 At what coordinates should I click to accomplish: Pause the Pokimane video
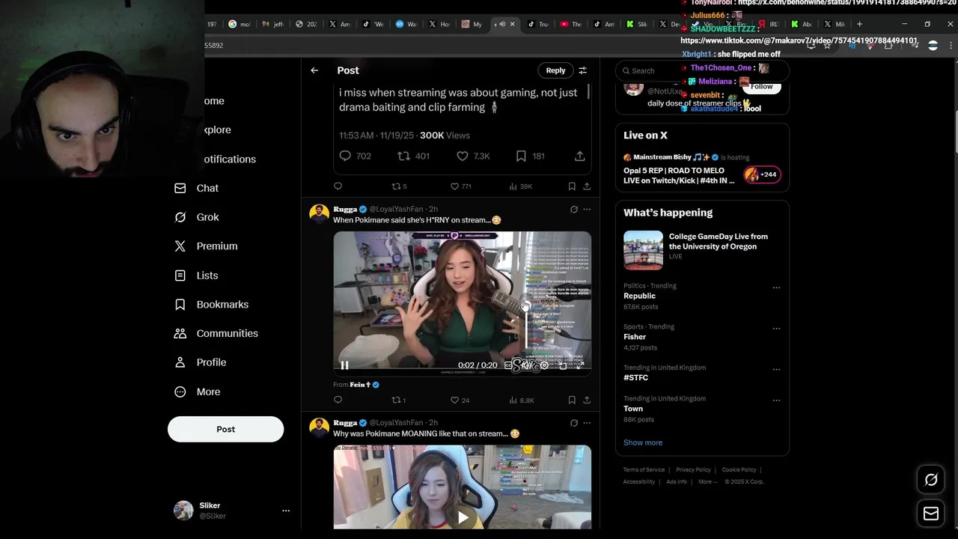pos(344,365)
